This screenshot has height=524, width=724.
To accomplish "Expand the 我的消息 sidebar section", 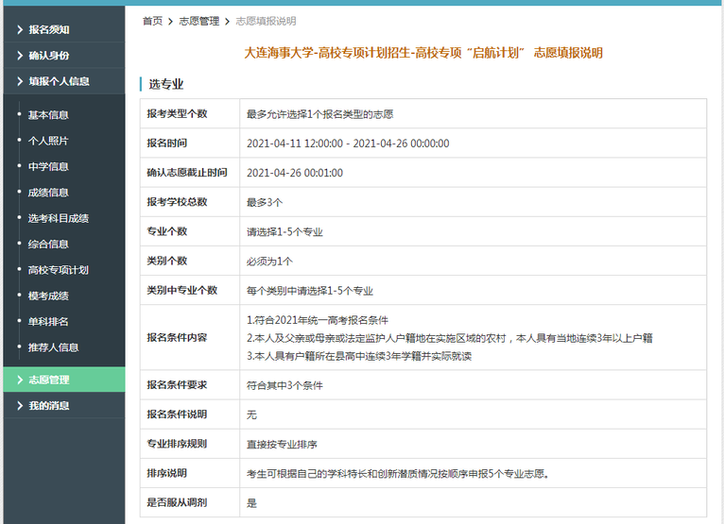I will (x=63, y=405).
